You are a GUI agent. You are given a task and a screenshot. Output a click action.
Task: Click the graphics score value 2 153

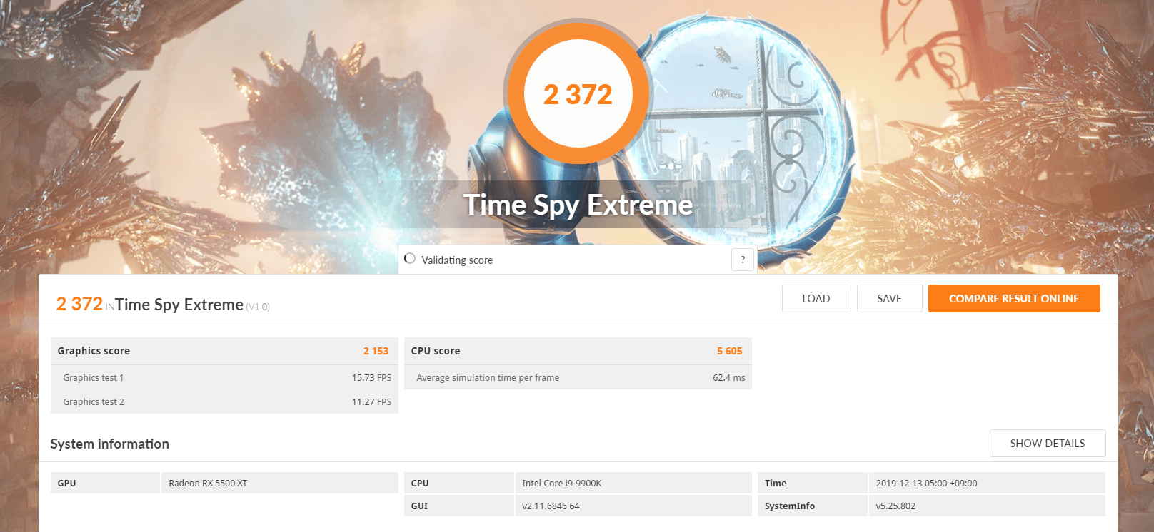click(x=376, y=351)
